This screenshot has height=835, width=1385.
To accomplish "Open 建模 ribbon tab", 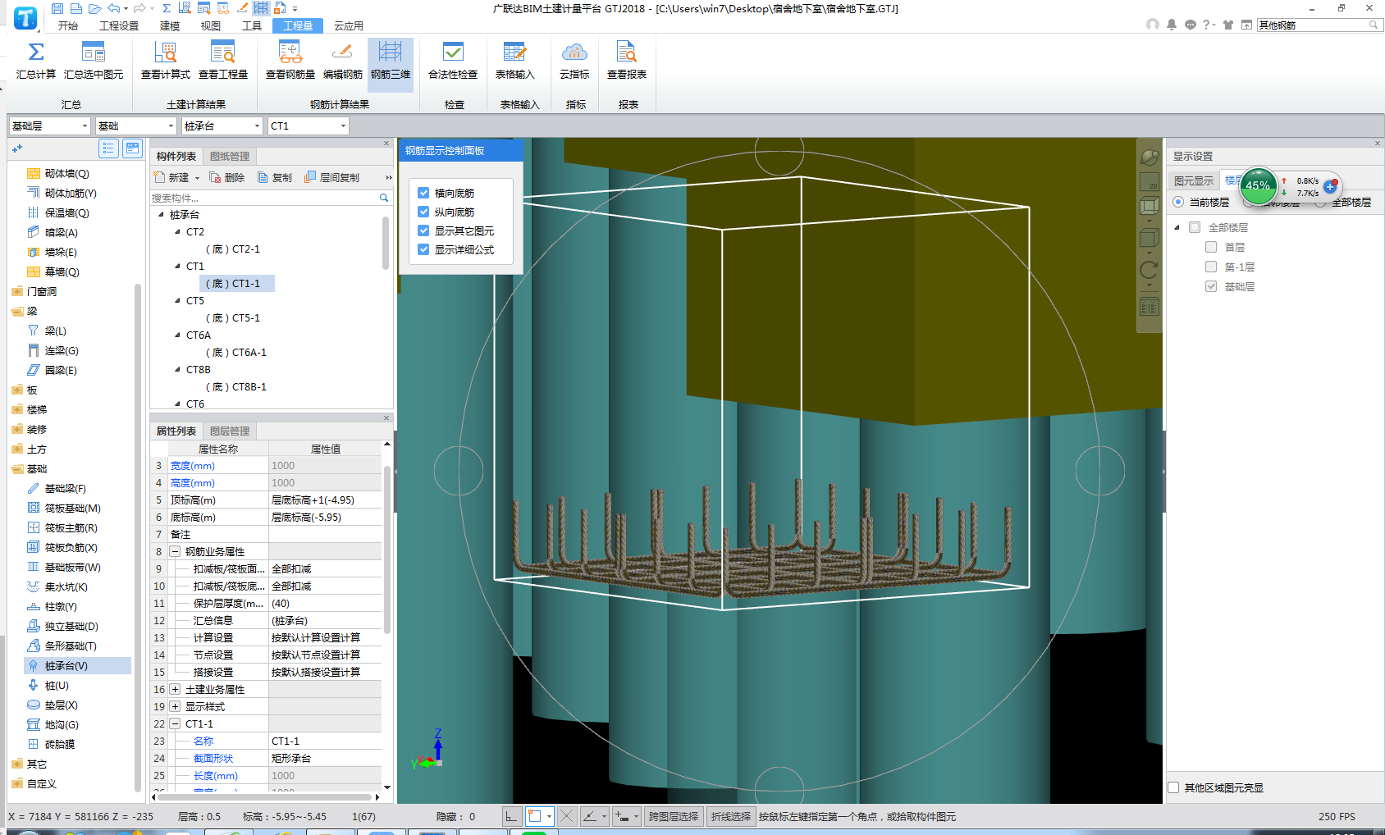I will coord(170,26).
